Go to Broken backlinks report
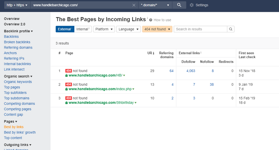The image size is (279, 150). [x=17, y=42]
